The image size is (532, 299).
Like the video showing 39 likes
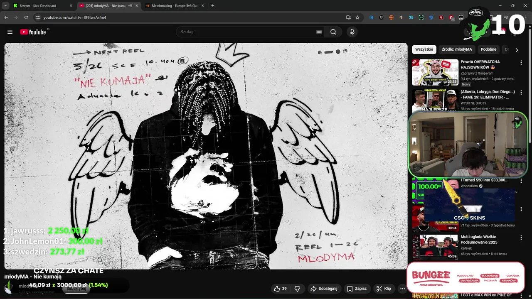(x=280, y=289)
